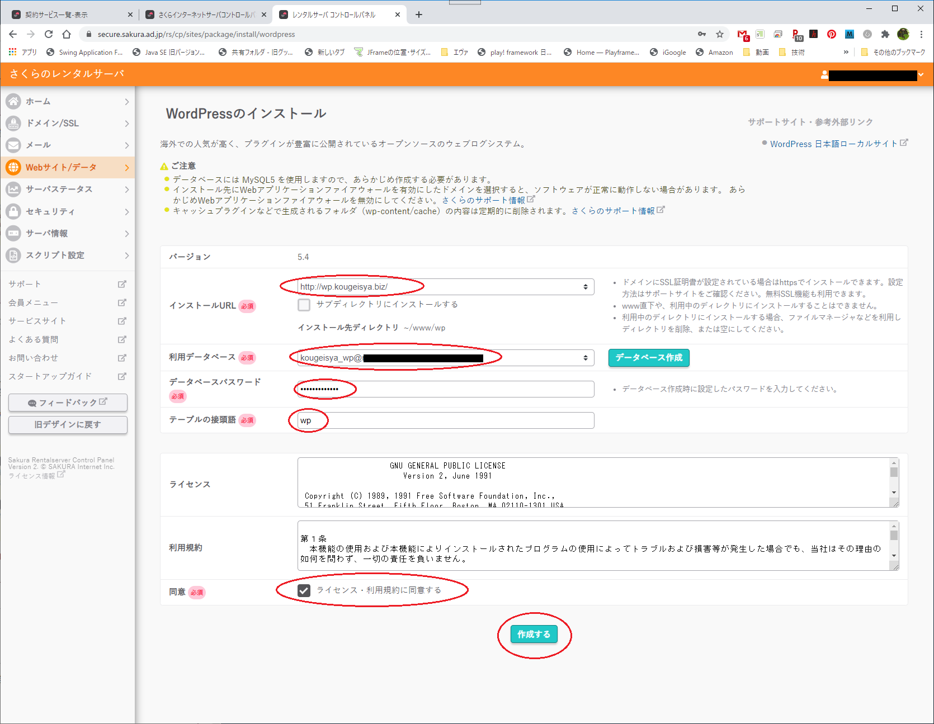Open the ライセンス情報 footer link
This screenshot has height=724, width=934.
pyautogui.click(x=32, y=476)
